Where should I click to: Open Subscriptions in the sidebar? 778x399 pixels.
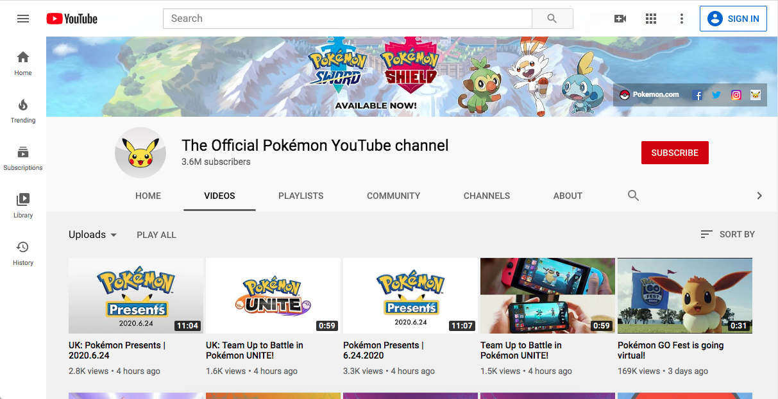point(23,158)
